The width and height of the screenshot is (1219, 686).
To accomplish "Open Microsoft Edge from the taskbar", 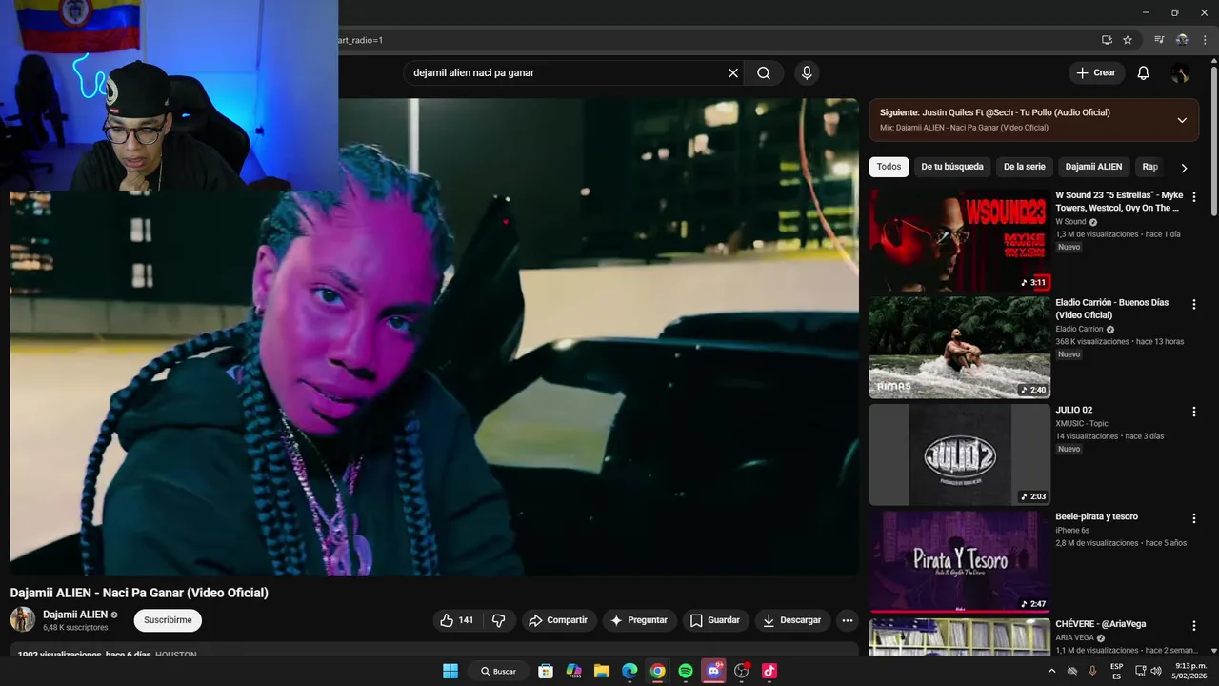I will pos(629,671).
